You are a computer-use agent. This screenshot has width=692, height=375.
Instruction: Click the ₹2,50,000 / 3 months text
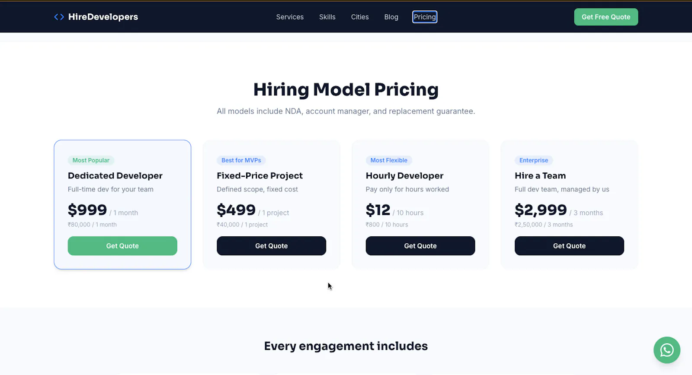coord(544,225)
